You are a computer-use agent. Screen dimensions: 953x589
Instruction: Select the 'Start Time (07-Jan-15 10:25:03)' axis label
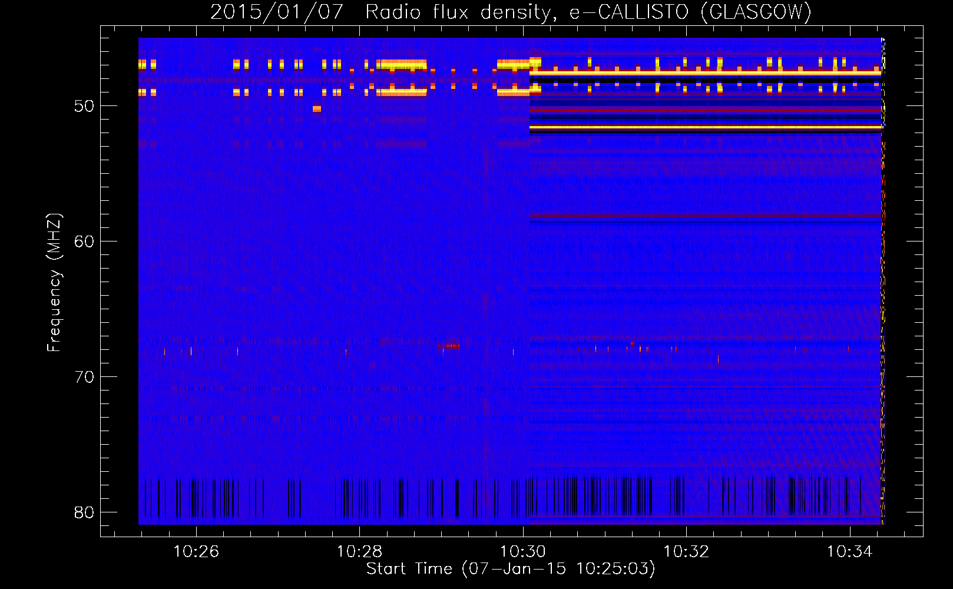point(511,568)
